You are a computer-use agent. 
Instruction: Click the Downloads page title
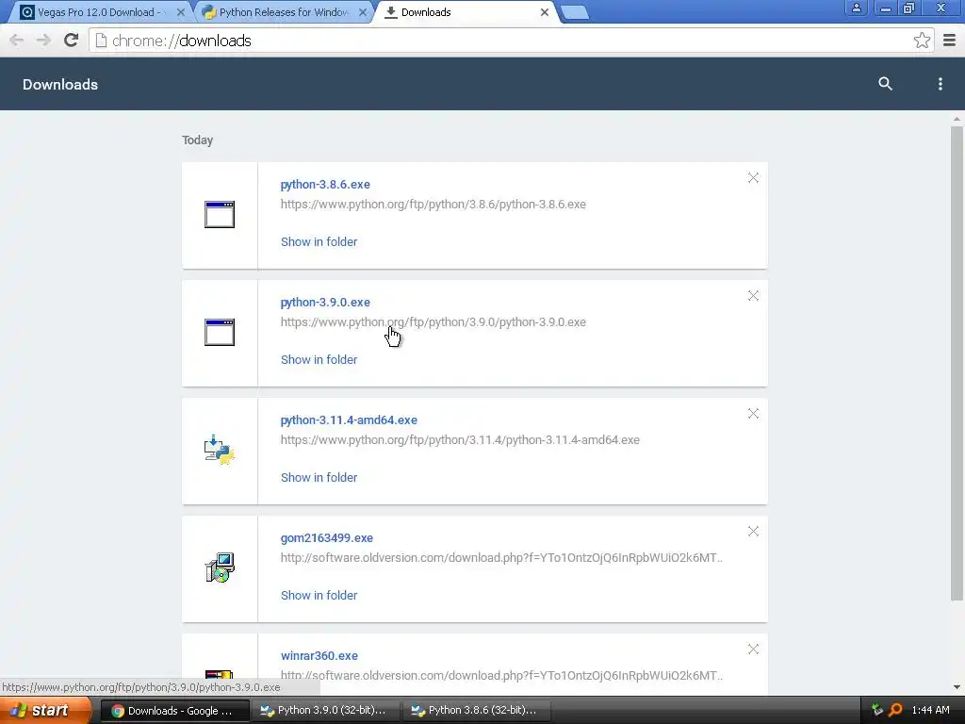pyautogui.click(x=60, y=84)
